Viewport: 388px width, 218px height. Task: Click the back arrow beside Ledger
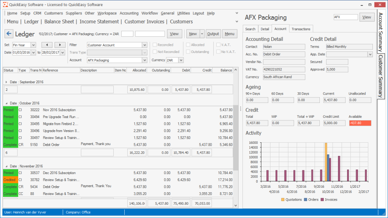tap(9, 34)
